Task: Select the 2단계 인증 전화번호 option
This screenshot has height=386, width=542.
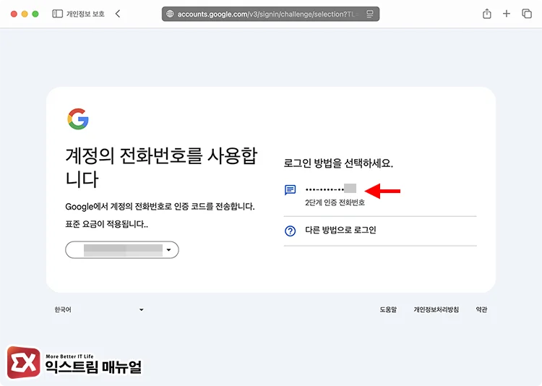Action: (x=380, y=196)
